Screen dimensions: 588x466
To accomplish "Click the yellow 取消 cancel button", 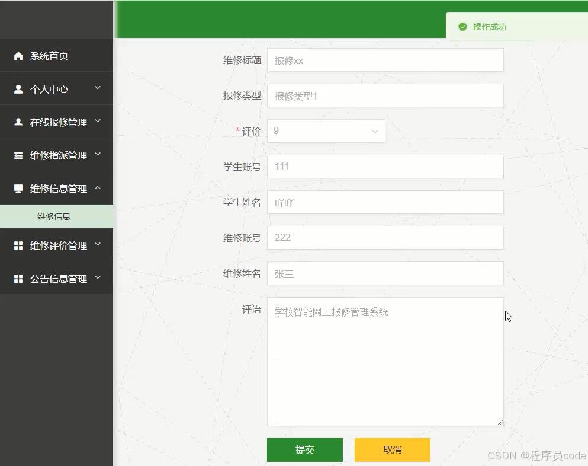I will click(392, 449).
